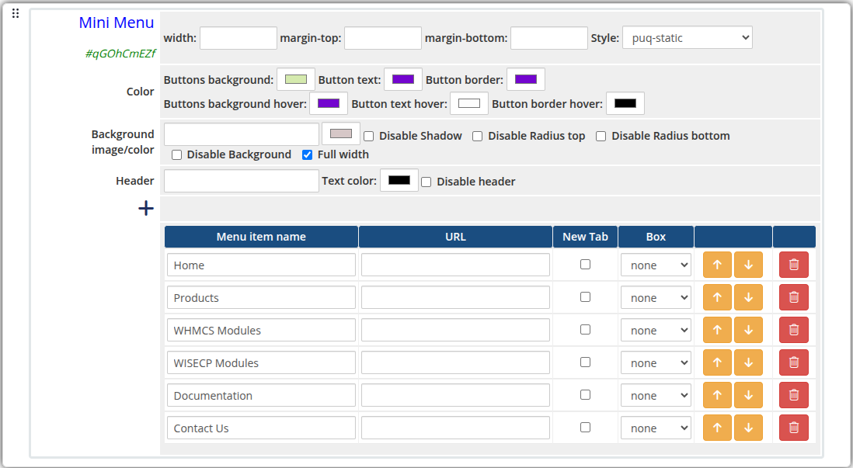This screenshot has width=853, height=468.
Task: Open the Style dropdown showing puq-static
Action: point(687,36)
